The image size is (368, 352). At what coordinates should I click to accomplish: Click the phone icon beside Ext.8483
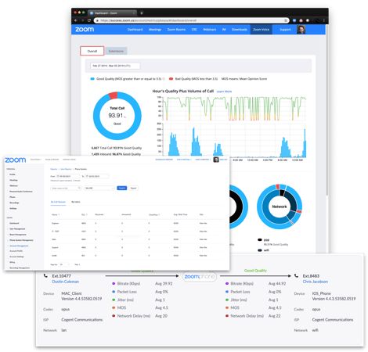[x=297, y=275]
